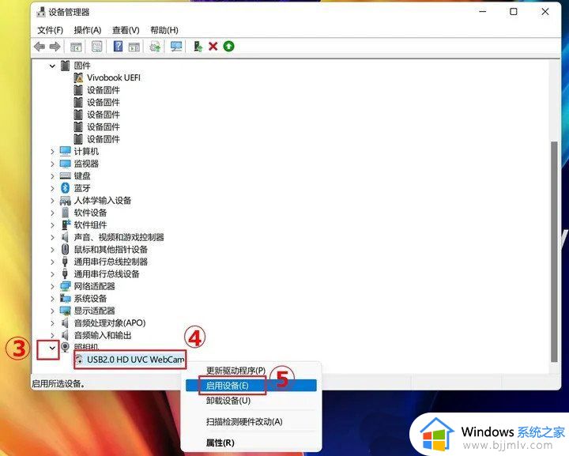
Task: Select the 软件组件 row
Action: (90, 225)
